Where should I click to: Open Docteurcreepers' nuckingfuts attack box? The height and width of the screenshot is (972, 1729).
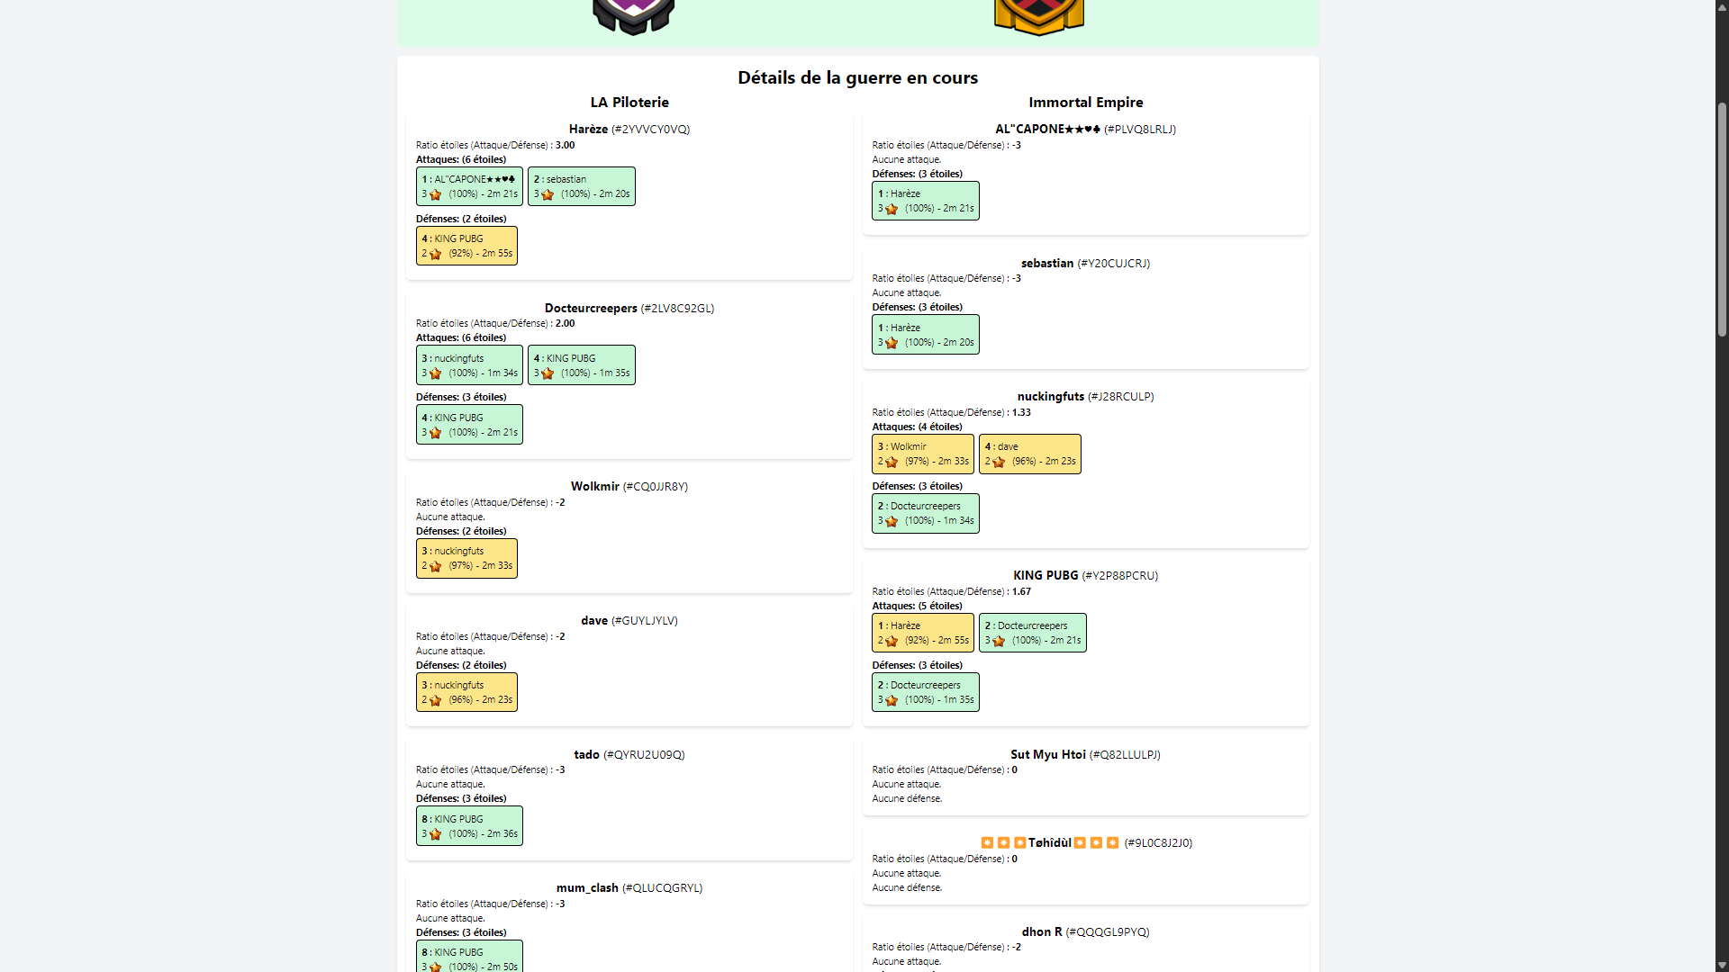point(469,365)
